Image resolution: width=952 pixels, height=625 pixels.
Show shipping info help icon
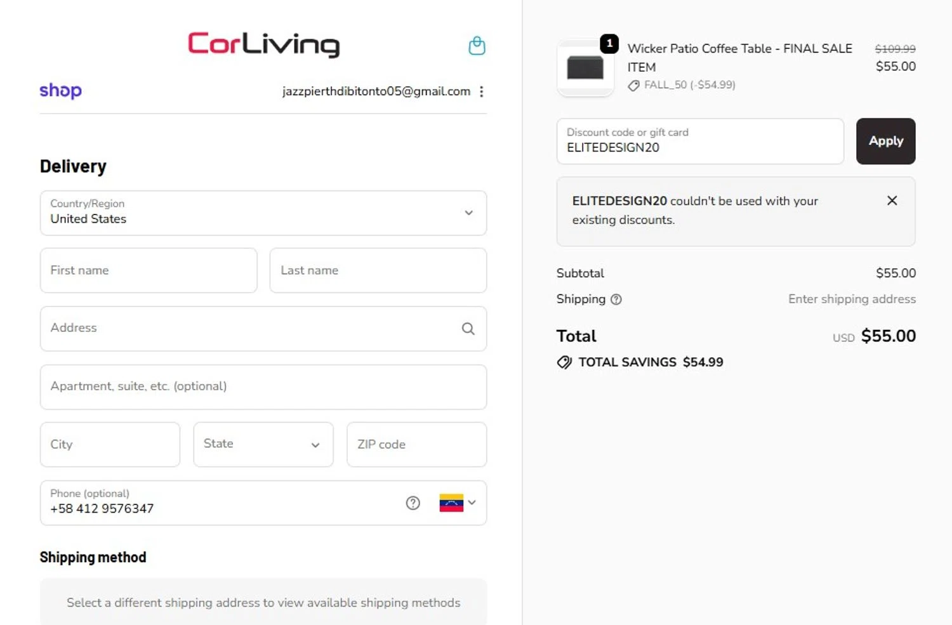pos(616,299)
